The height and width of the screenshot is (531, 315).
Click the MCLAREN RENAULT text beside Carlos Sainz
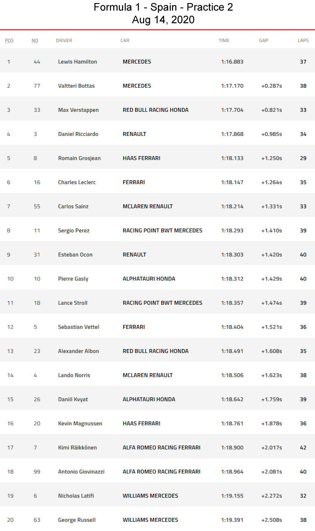(148, 207)
